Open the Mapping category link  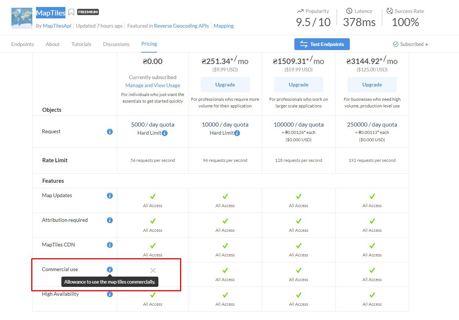[x=223, y=26]
